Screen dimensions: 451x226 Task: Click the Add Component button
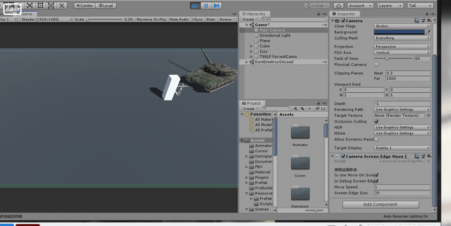pyautogui.click(x=381, y=204)
